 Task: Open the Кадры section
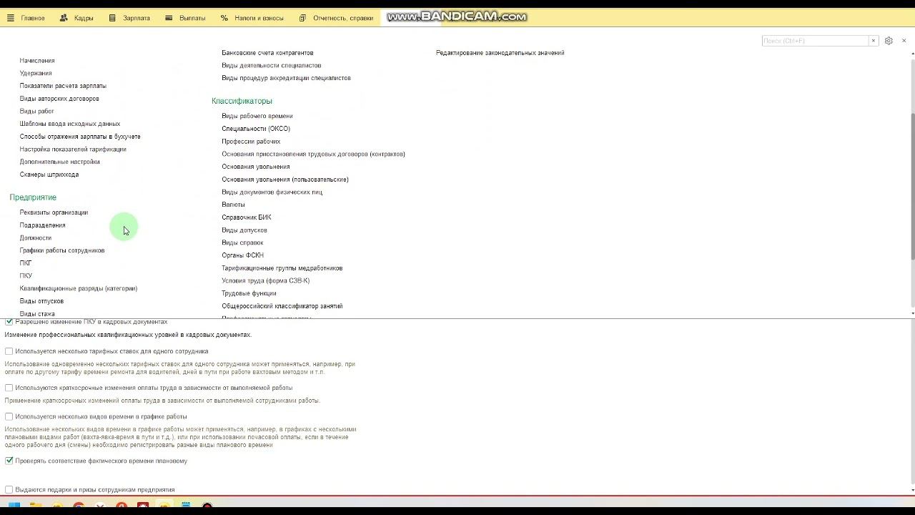[x=76, y=18]
